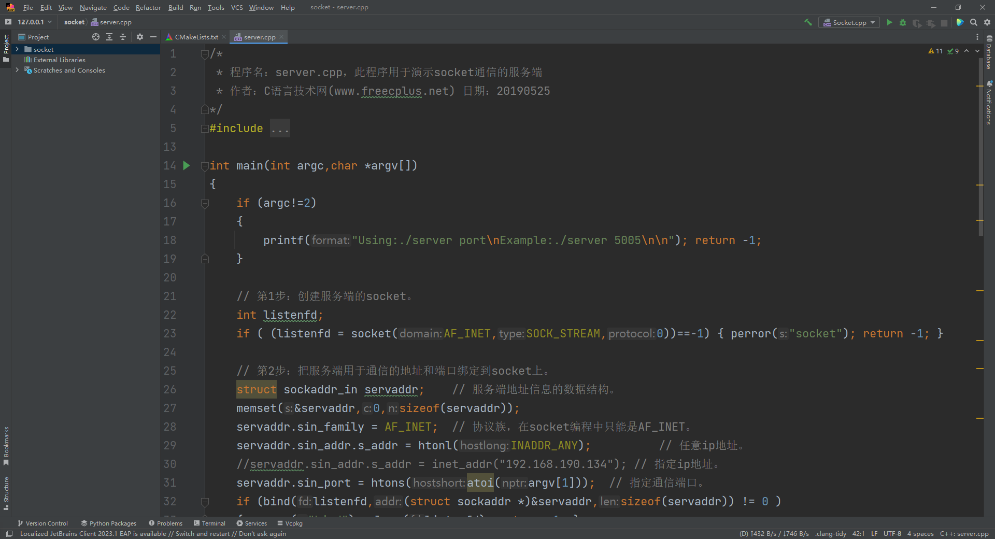Screen dimensions: 995x539
Task: Open Problems tool window
Action: [166, 523]
